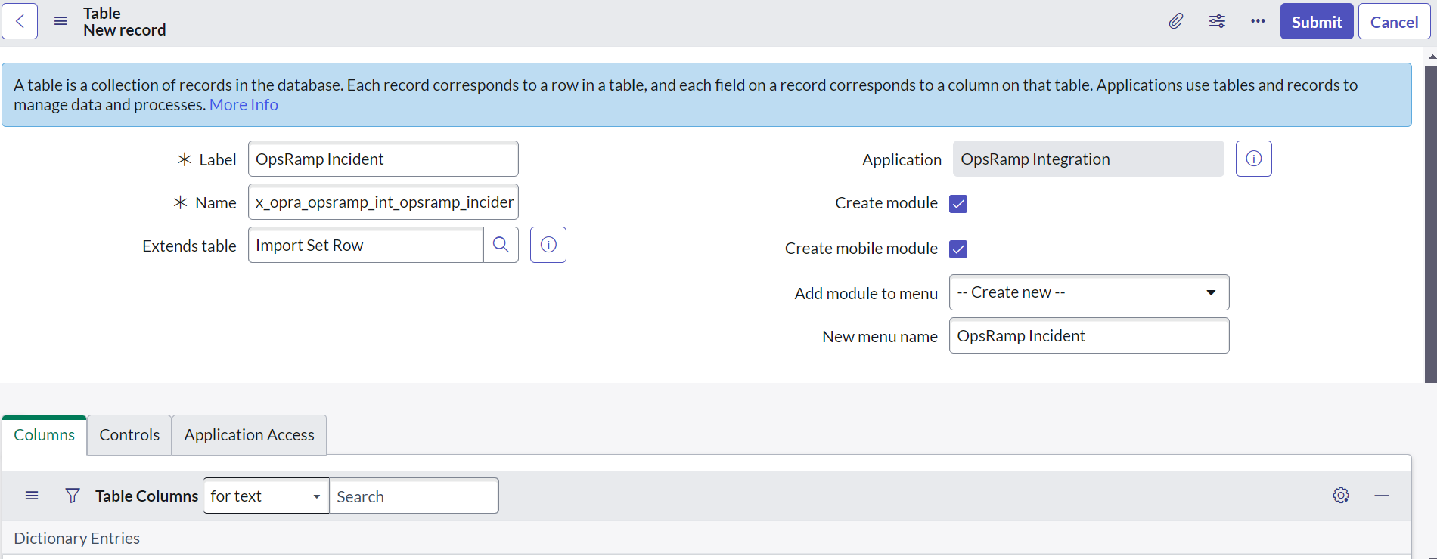Open the Table Columns list hamburger menu
The width and height of the screenshot is (1437, 559).
(32, 496)
